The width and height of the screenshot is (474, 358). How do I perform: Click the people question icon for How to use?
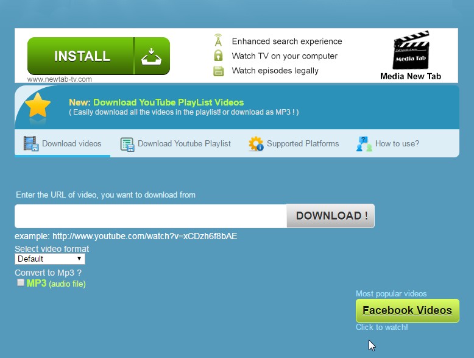(364, 144)
